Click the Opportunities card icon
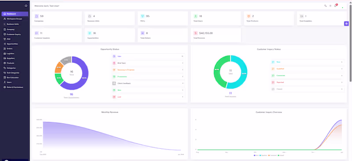 coord(90,33)
